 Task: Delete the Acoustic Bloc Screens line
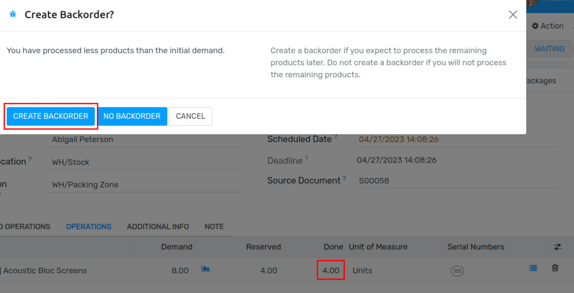555,268
